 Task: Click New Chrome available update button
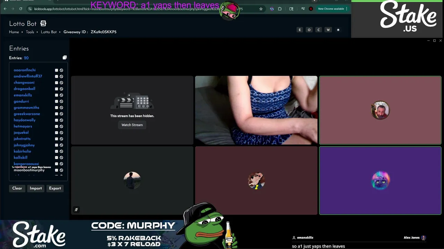pyautogui.click(x=333, y=9)
